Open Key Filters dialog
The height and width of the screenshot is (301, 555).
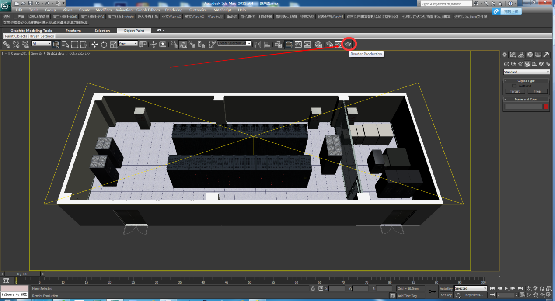[x=474, y=295]
